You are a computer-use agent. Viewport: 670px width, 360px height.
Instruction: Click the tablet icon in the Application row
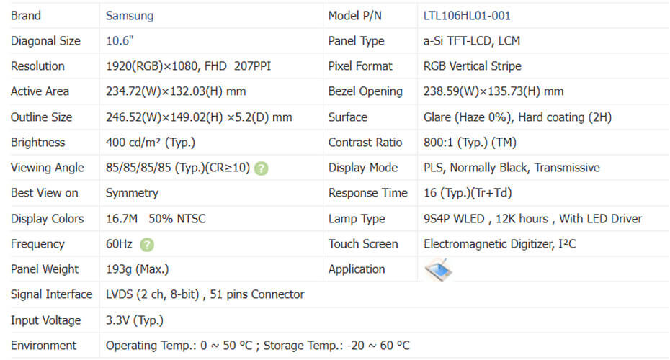coord(439,270)
